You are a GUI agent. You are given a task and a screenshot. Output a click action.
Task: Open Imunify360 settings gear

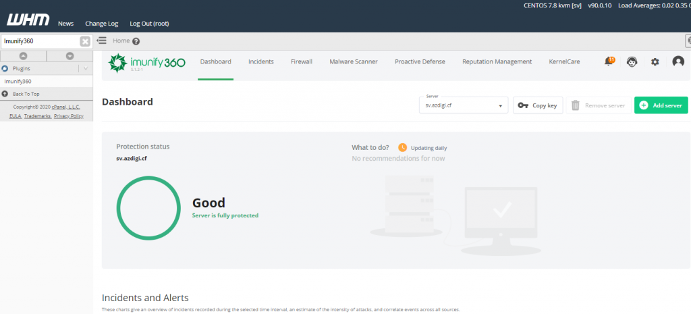click(655, 62)
